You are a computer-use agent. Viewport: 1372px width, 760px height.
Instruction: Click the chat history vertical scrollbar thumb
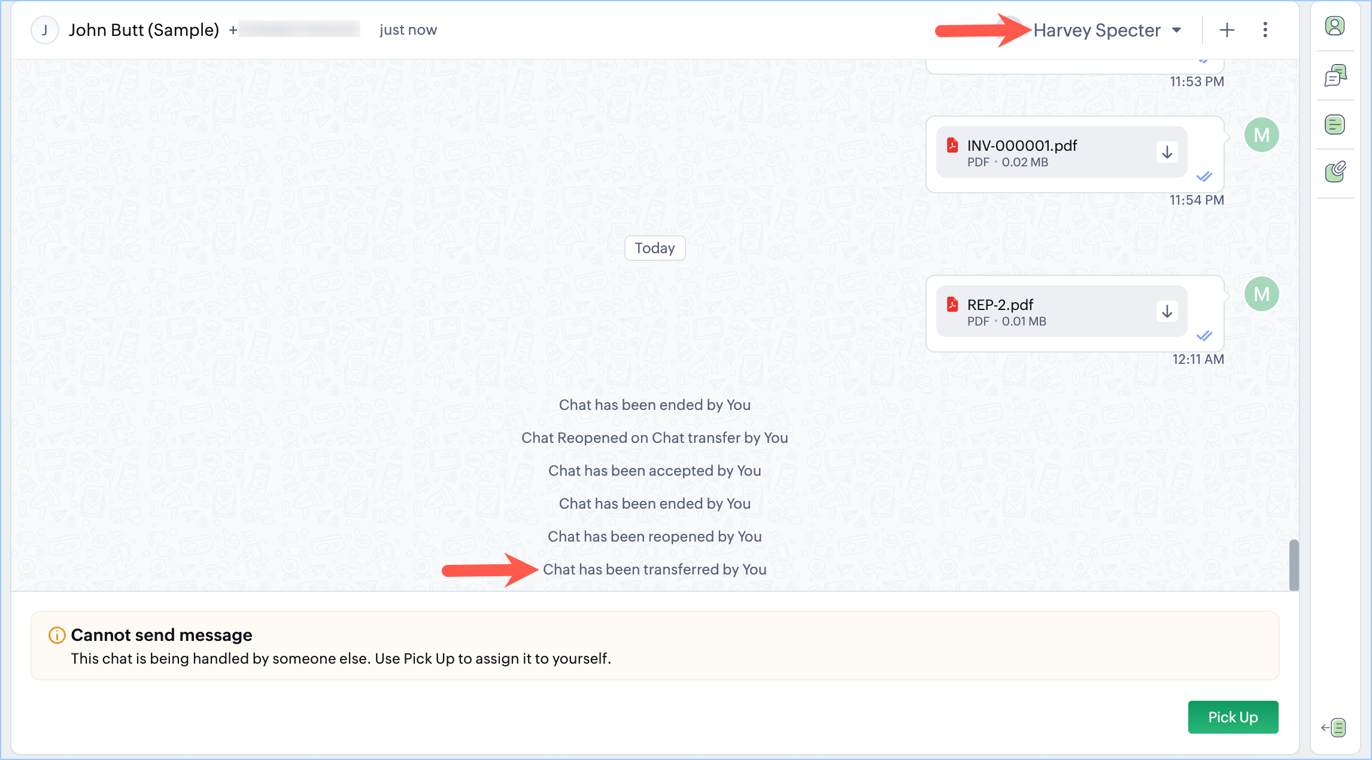point(1294,565)
